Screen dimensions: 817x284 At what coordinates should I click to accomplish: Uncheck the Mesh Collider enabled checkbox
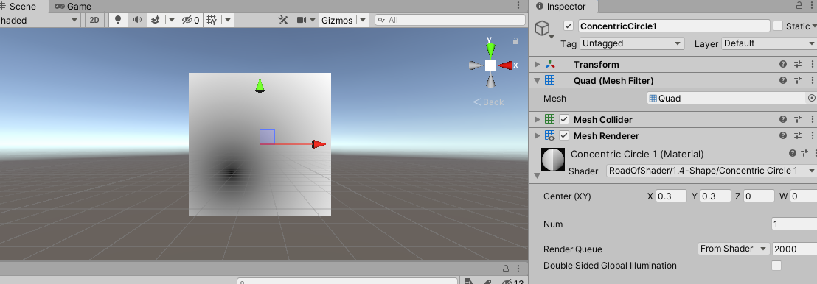564,120
